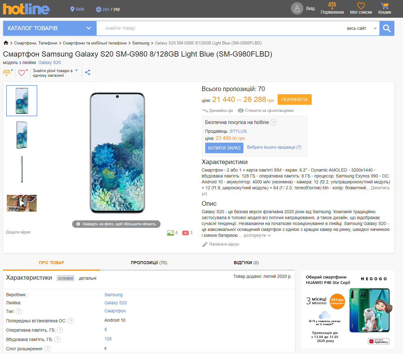This screenshot has height=354, width=403.
Task: Click the eye icon for price tracking
Action: click(x=241, y=111)
